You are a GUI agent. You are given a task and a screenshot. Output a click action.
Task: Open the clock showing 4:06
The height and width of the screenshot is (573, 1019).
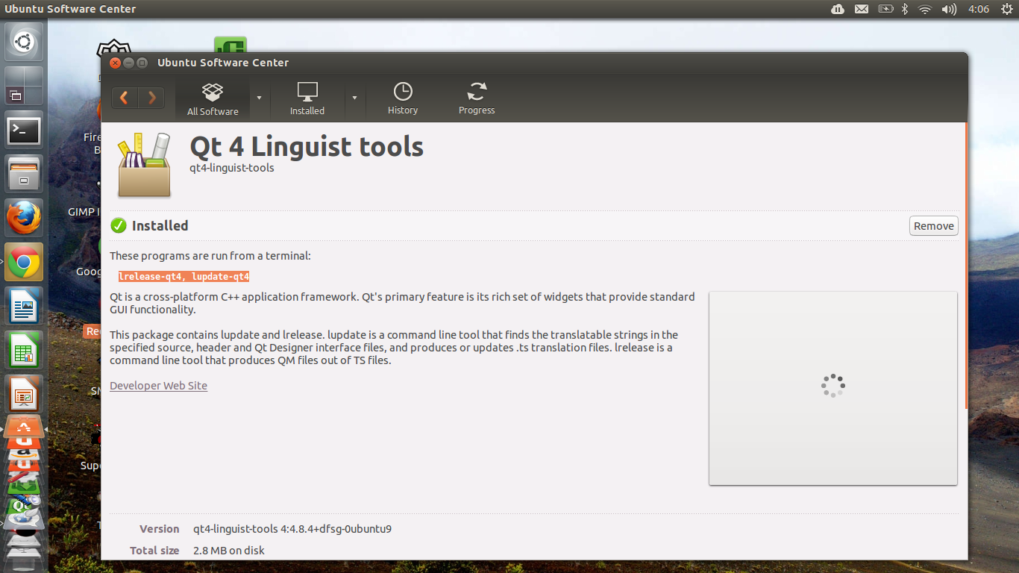tap(978, 9)
